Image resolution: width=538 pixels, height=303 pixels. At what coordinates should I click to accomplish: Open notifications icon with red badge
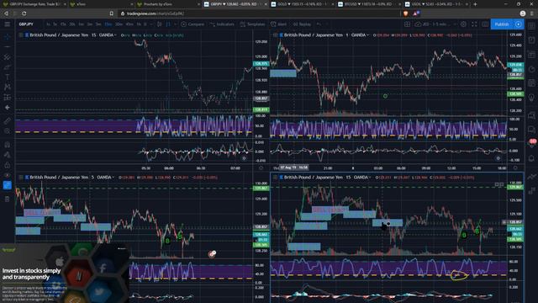531,144
